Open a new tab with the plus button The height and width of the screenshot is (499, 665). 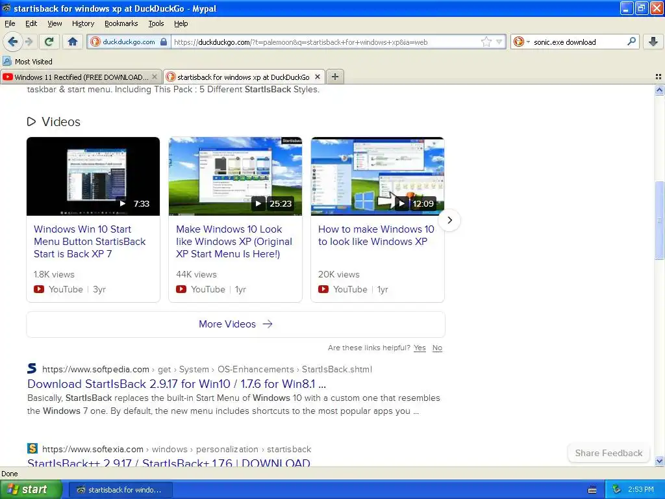click(x=334, y=77)
